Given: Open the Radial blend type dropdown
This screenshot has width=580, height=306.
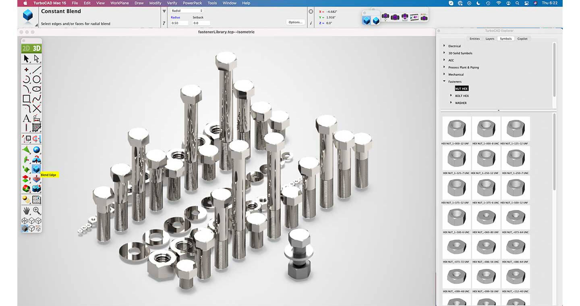Looking at the screenshot, I should (x=186, y=10).
